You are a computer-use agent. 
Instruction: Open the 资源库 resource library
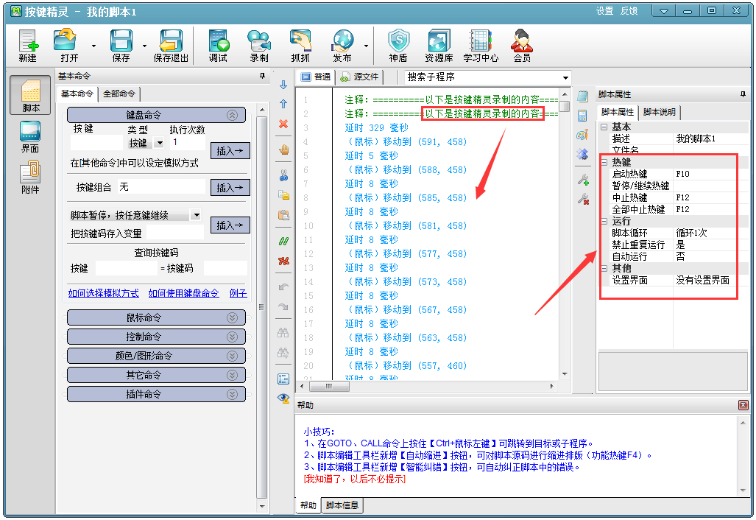click(x=439, y=46)
